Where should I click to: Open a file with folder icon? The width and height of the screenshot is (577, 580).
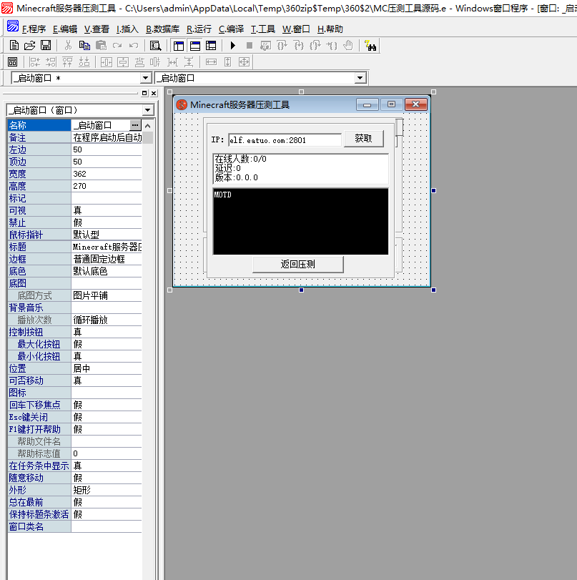pyautogui.click(x=29, y=46)
